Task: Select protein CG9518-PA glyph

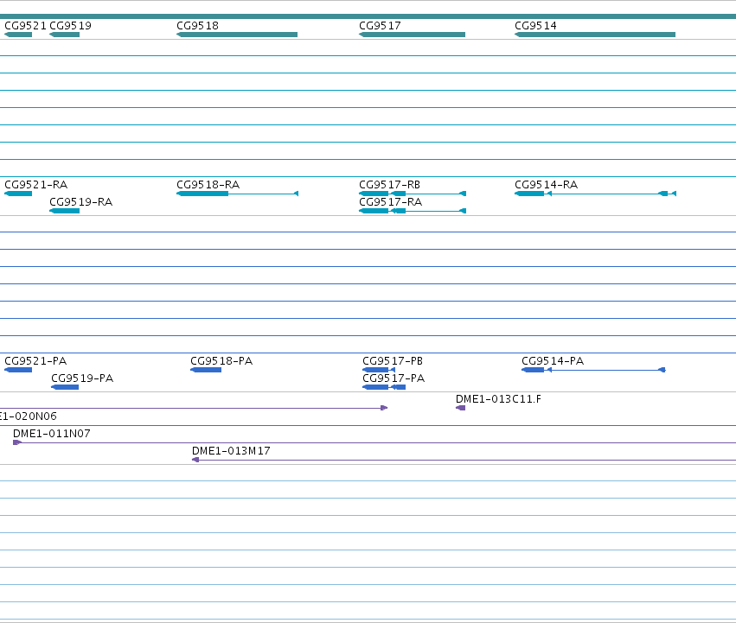Action: (206, 370)
